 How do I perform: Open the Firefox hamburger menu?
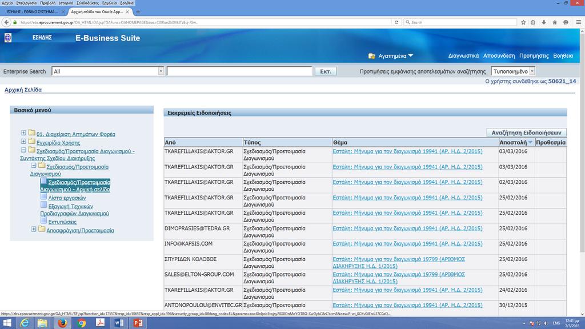tap(578, 22)
